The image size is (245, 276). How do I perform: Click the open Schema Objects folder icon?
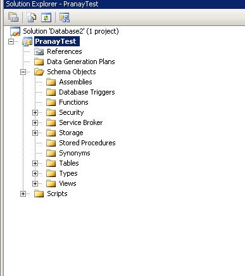click(x=39, y=72)
